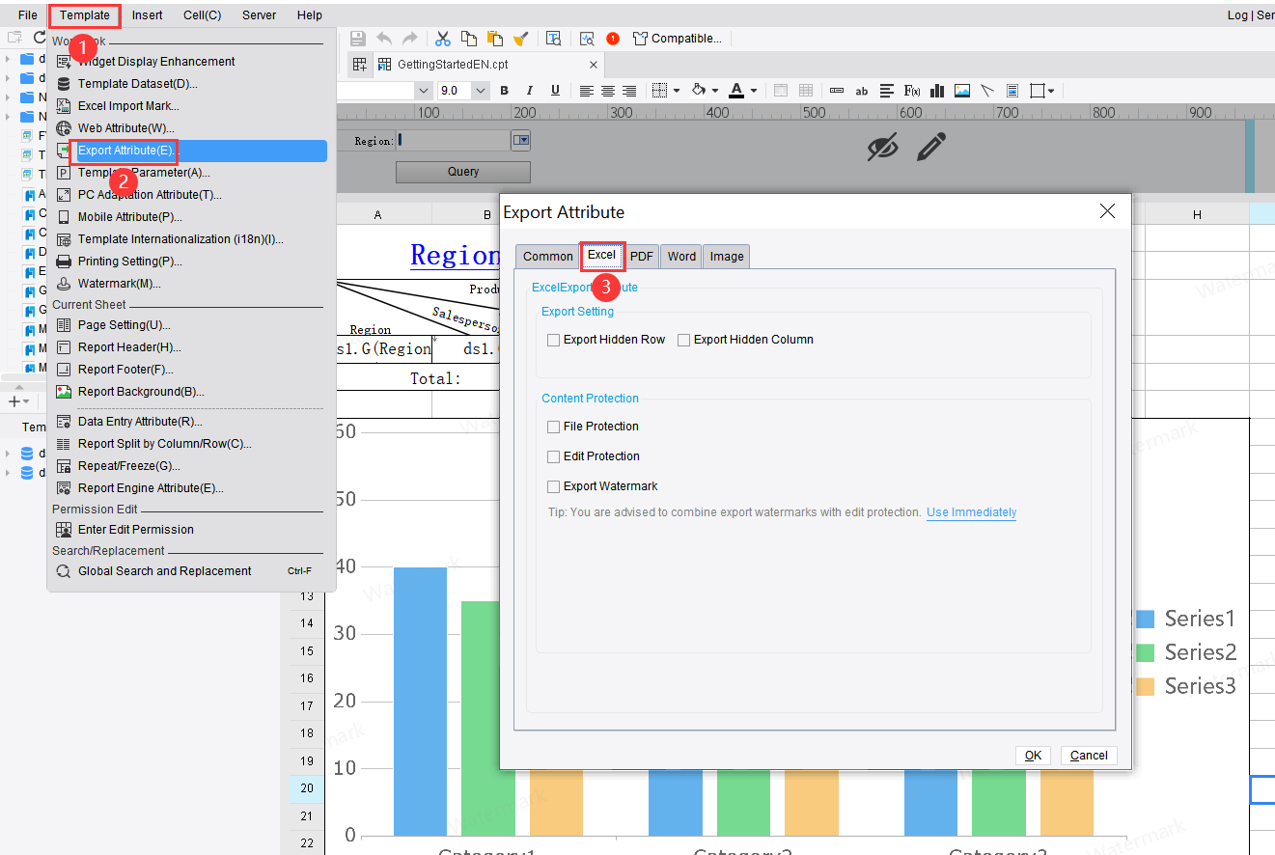This screenshot has width=1275, height=855.
Task: Align cell text to the left
Action: click(x=587, y=91)
